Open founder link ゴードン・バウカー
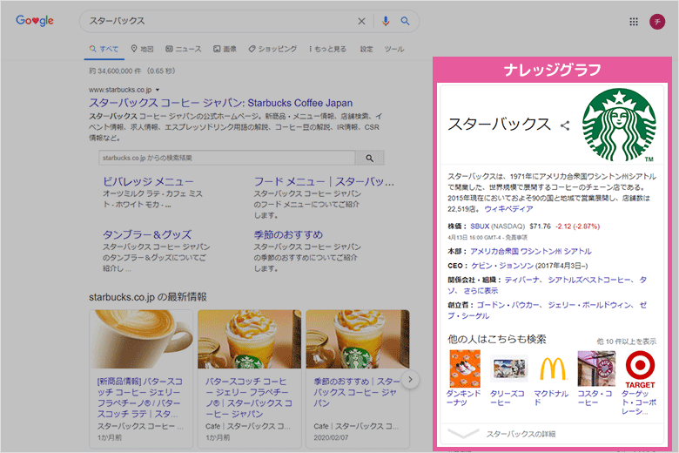The width and height of the screenshot is (679, 453). click(x=508, y=305)
